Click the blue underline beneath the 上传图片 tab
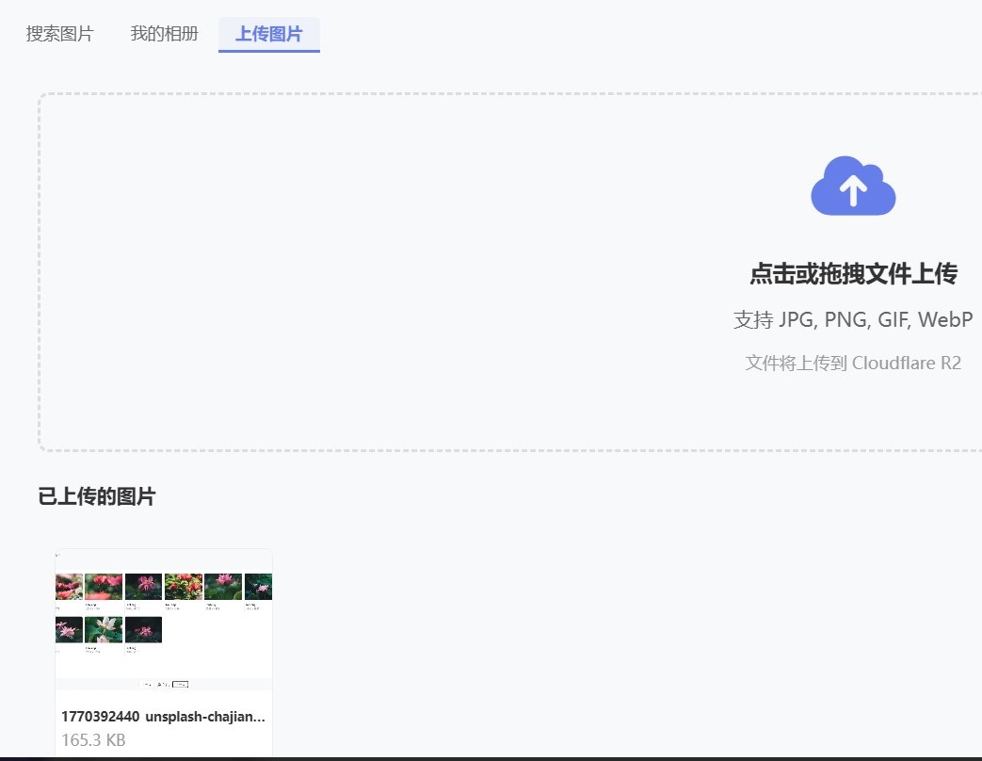982x761 pixels. click(x=268, y=51)
